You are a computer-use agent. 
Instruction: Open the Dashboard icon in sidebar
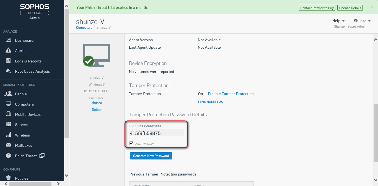tap(9, 40)
